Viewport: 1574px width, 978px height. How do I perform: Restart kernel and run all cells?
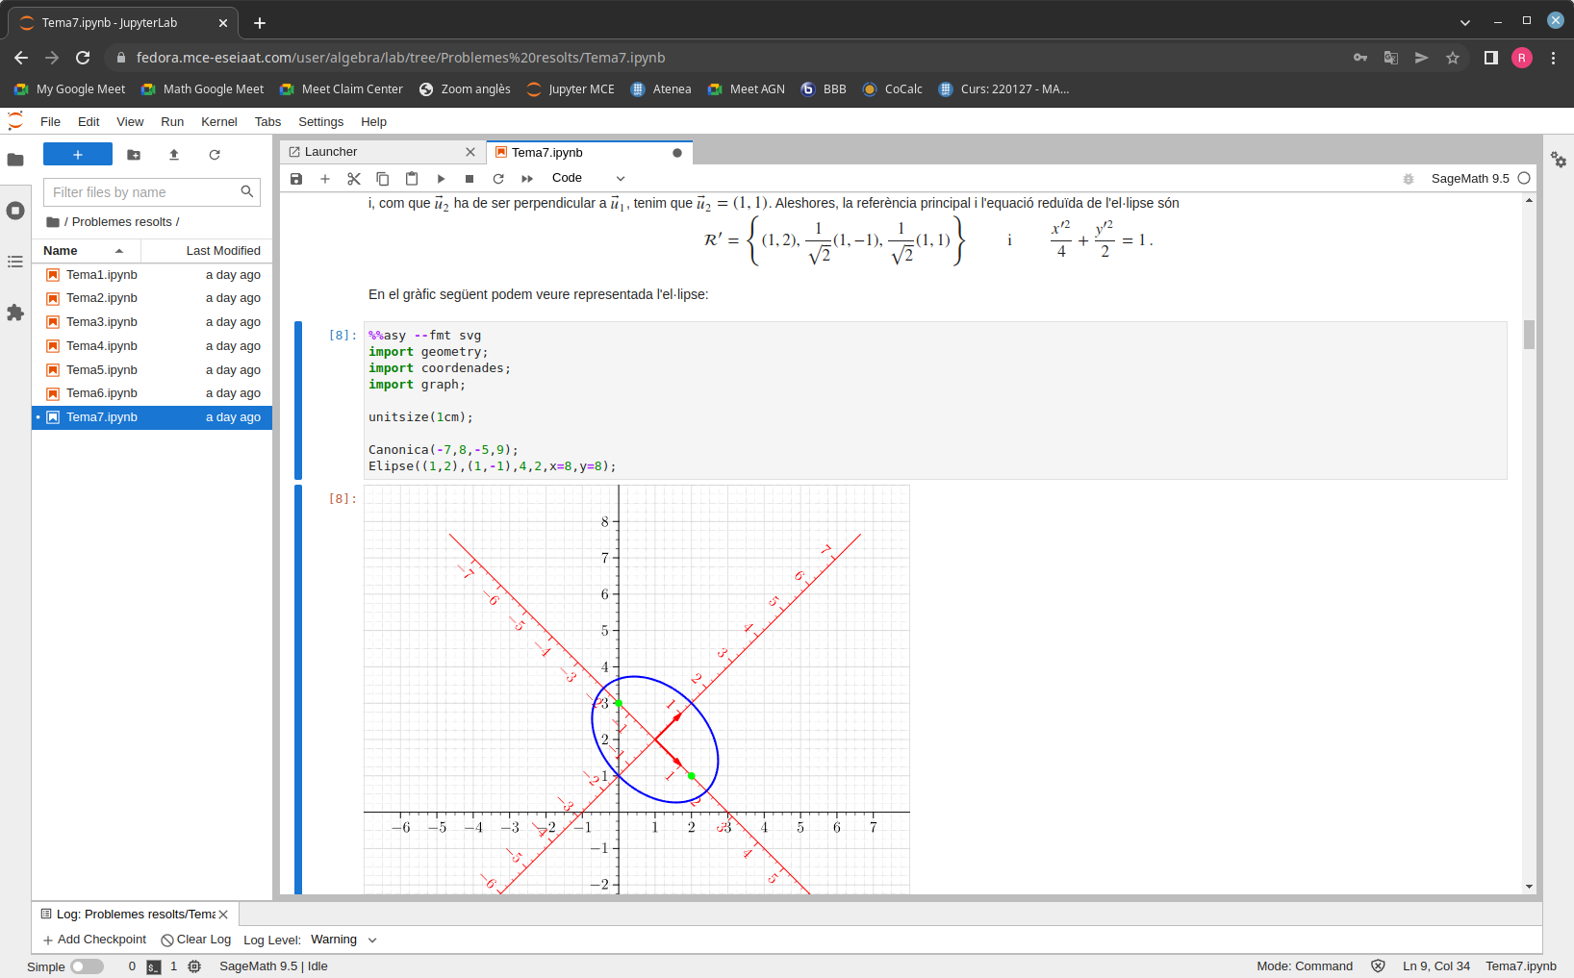pos(527,179)
